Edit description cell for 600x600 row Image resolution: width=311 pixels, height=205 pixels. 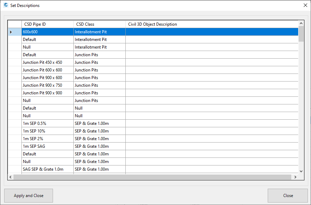212,32
